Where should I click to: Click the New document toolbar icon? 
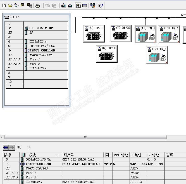point(4,6)
